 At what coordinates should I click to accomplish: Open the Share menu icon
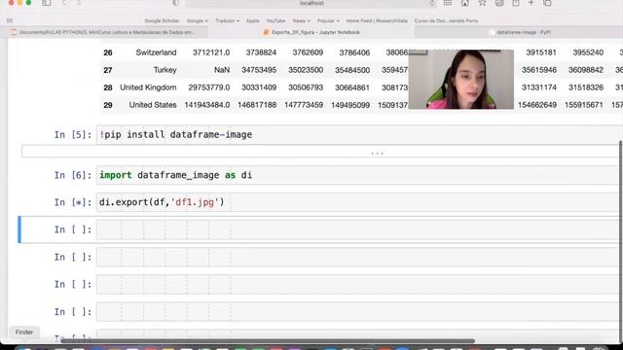[x=515, y=3]
